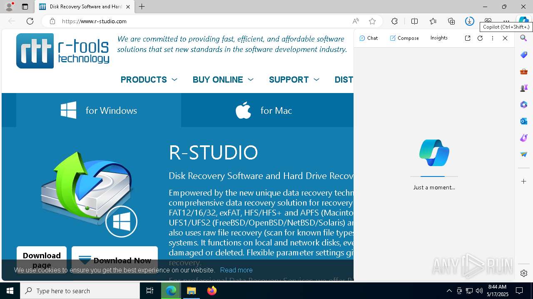Click the Download Now button
This screenshot has height=299, width=533.
[115, 260]
